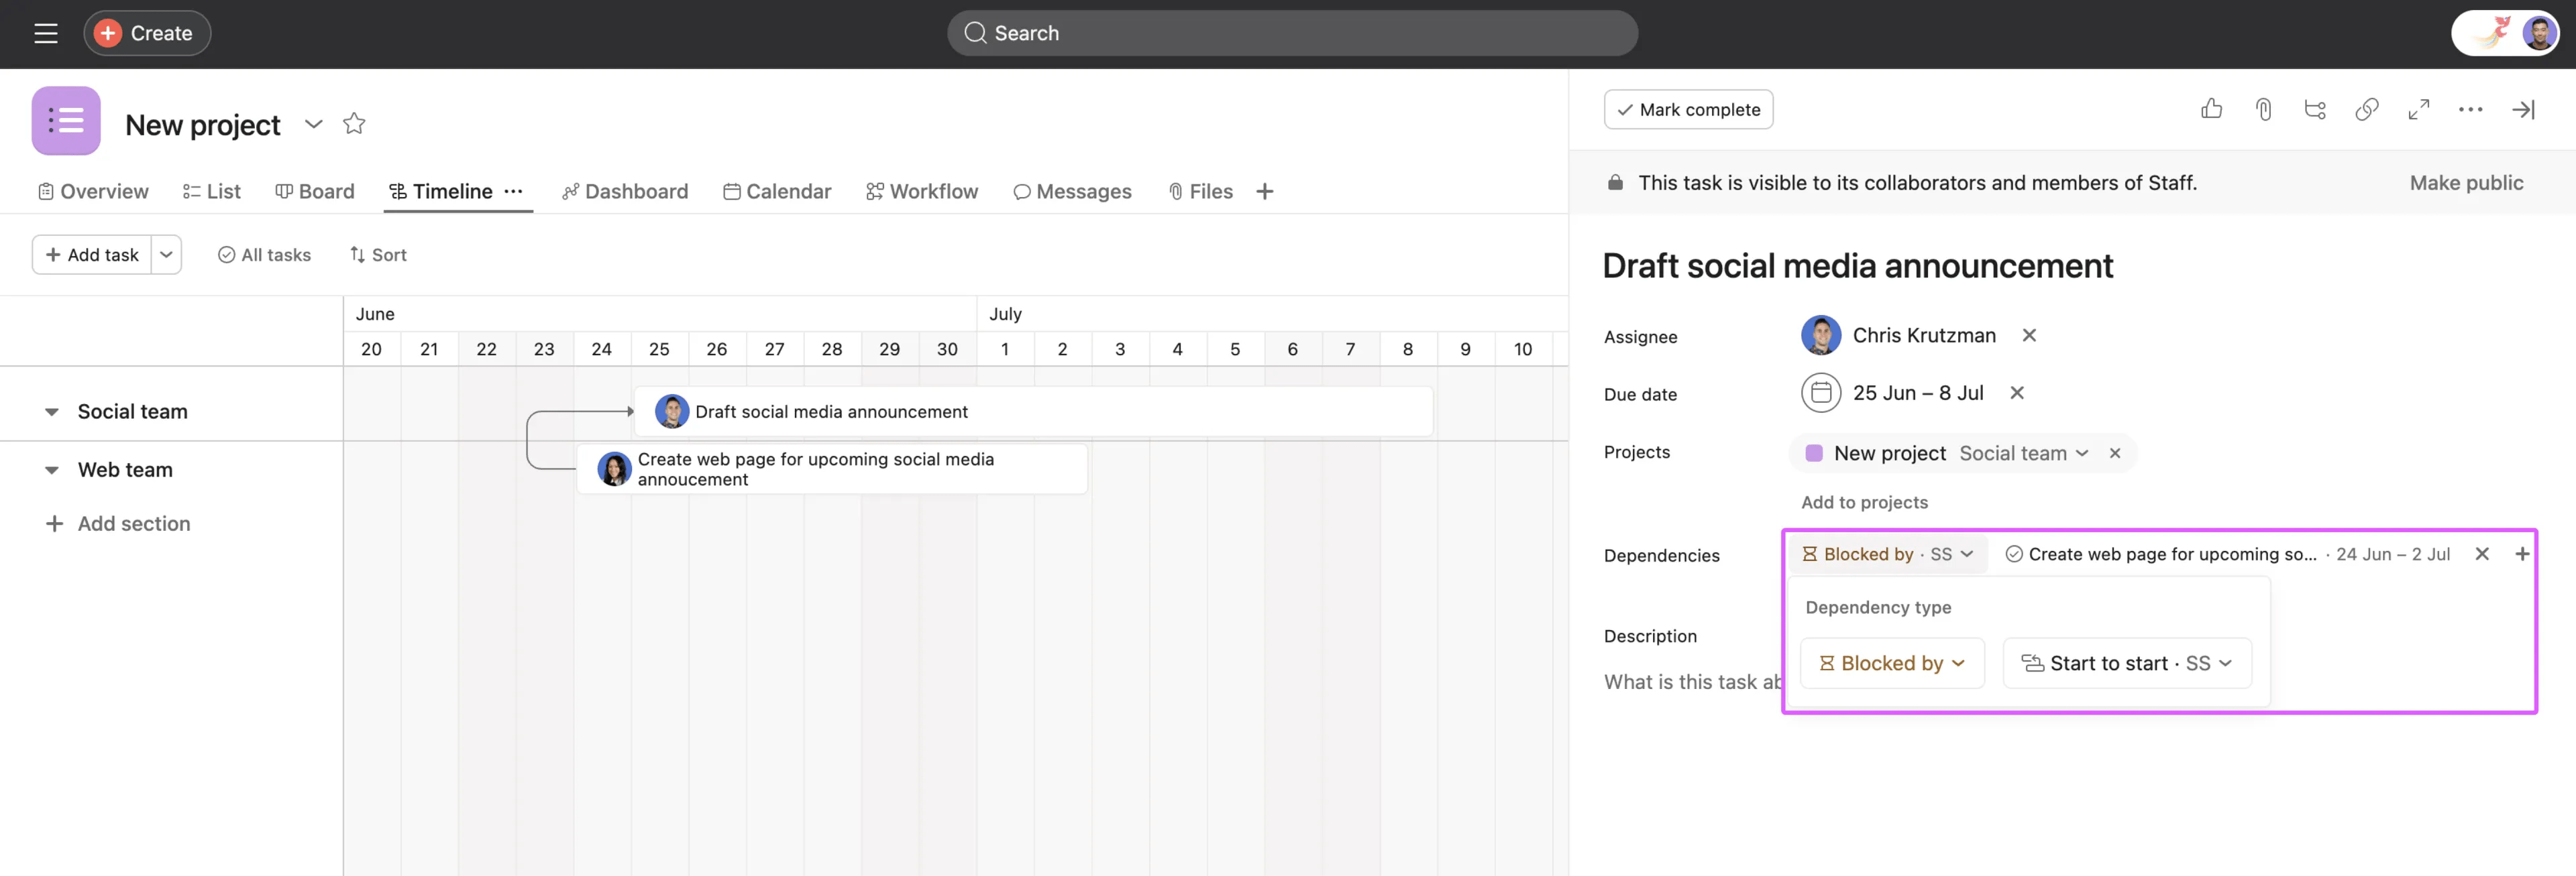Copy task link via chain icon

click(x=2366, y=109)
